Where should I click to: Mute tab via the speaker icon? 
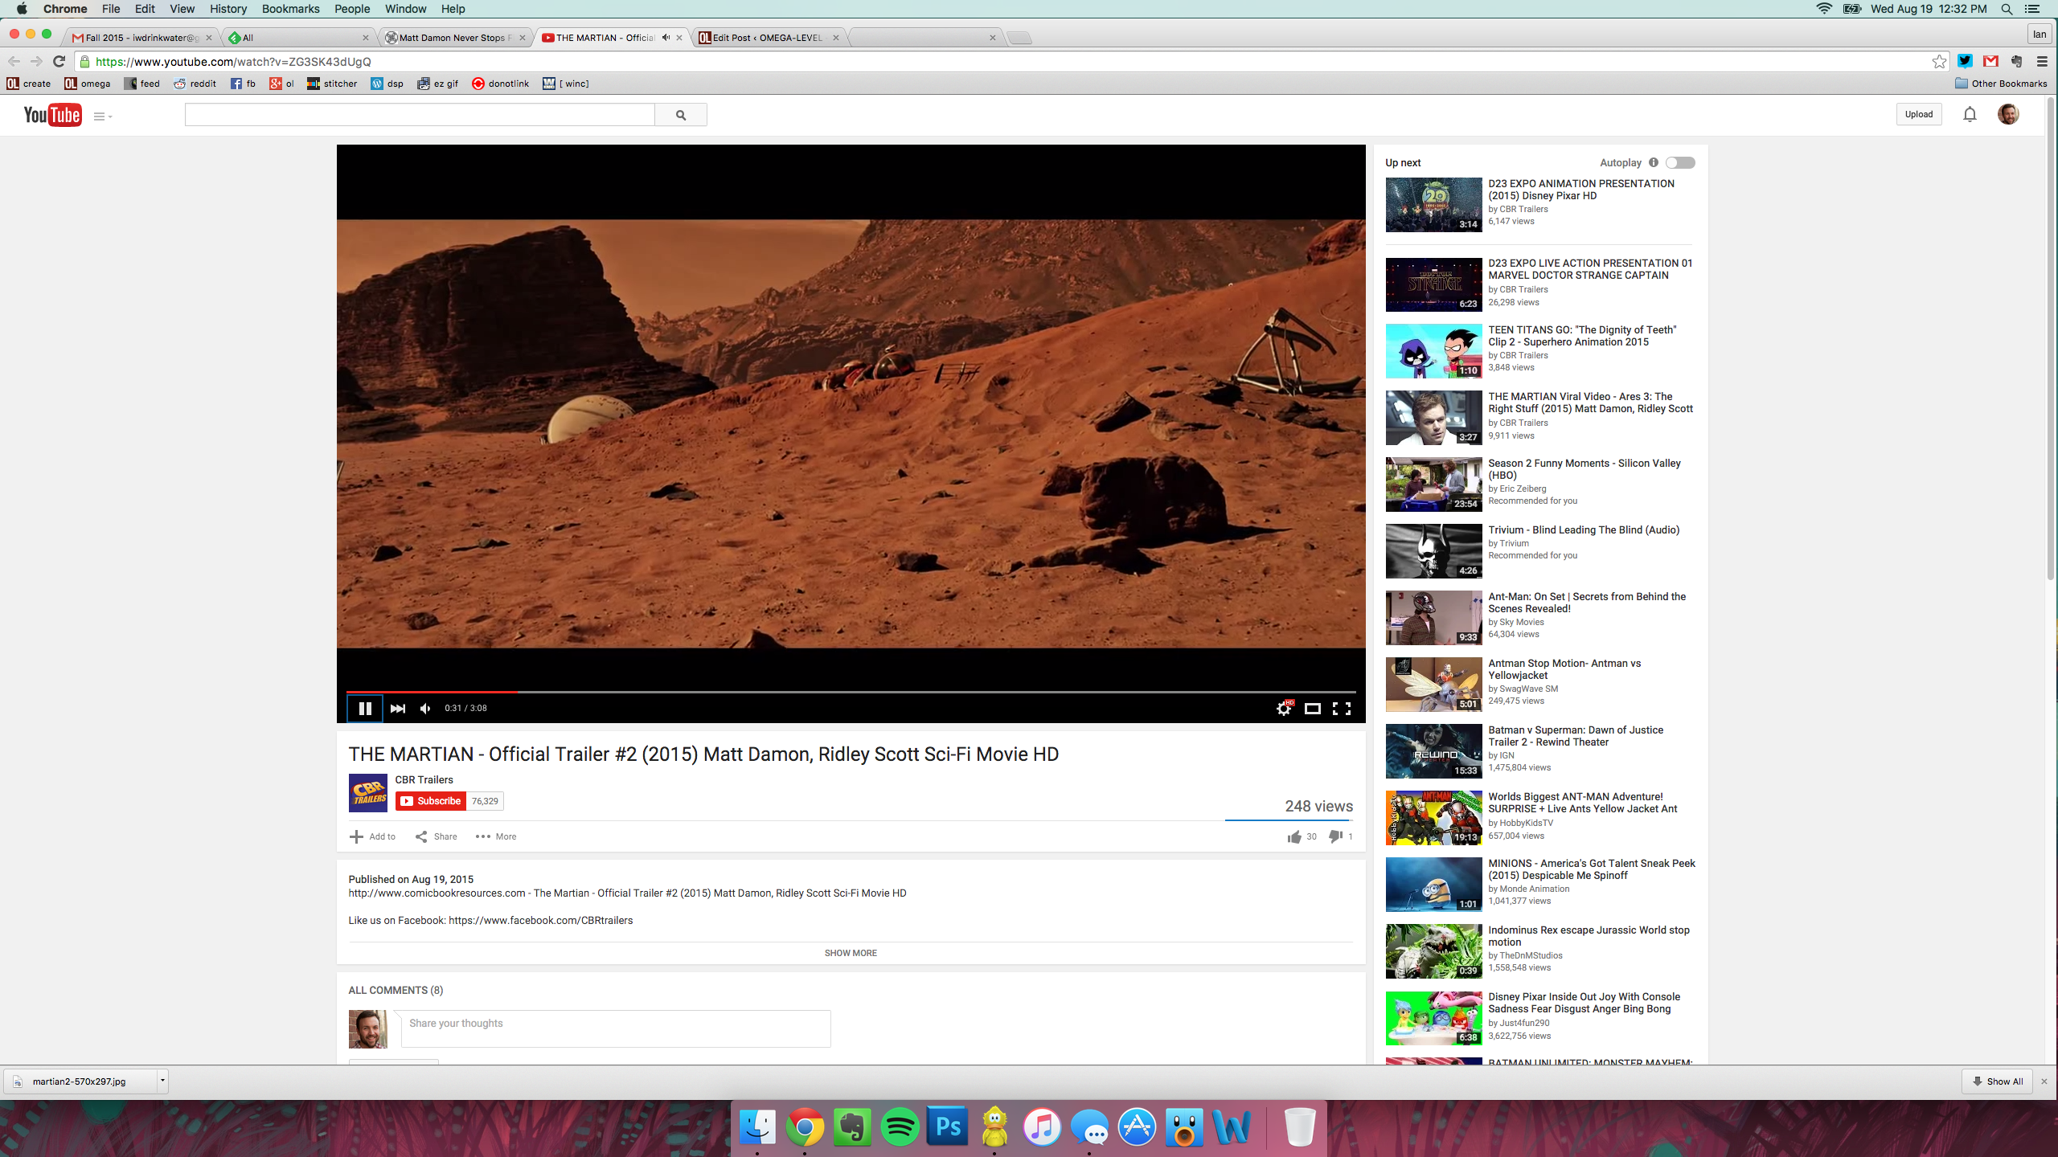coord(666,38)
